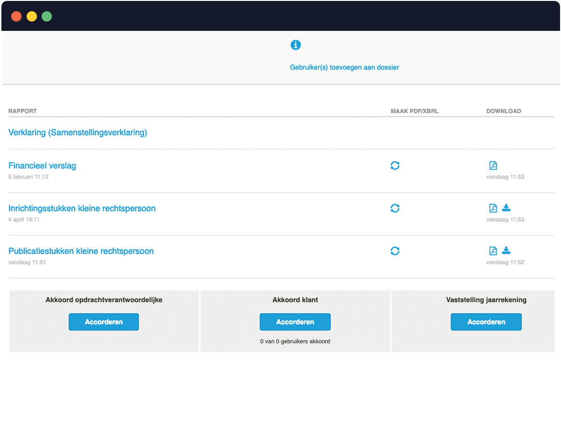Viewport: 561px width, 421px height.
Task: Click the DOWNLOAD column header
Action: pyautogui.click(x=503, y=111)
